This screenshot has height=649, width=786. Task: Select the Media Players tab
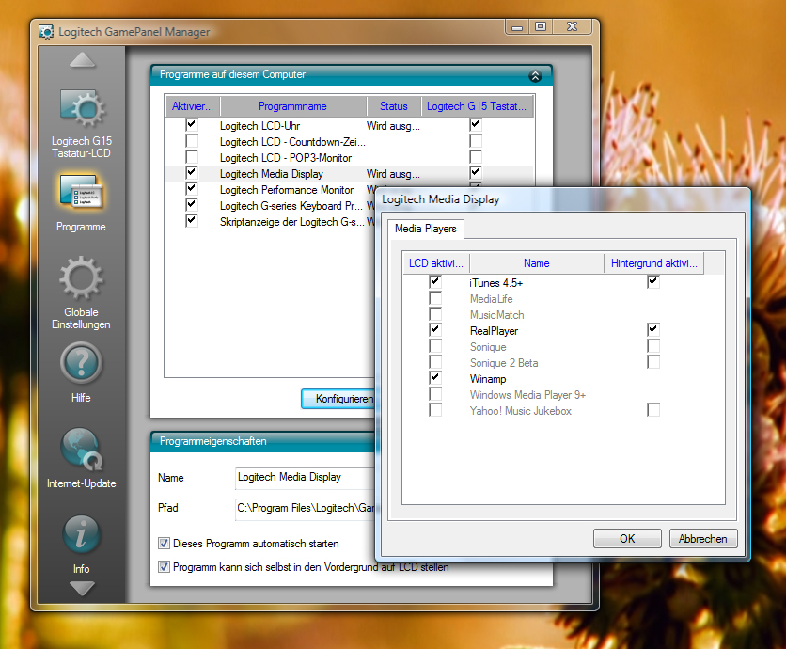425,229
